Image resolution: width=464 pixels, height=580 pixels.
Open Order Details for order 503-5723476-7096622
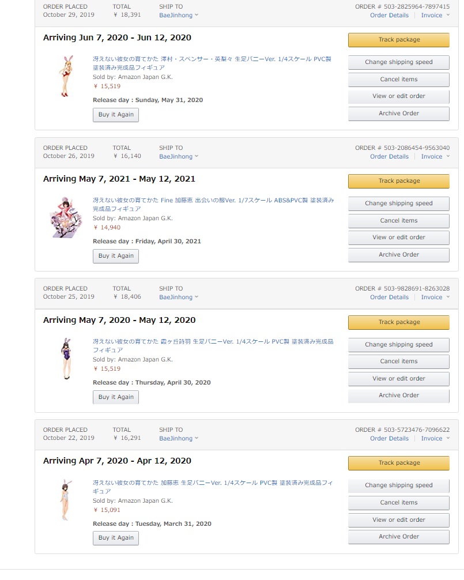click(389, 438)
